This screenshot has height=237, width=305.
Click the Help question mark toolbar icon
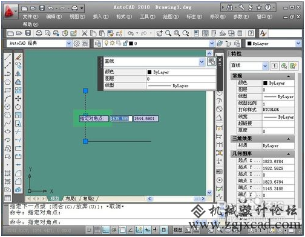(251, 33)
